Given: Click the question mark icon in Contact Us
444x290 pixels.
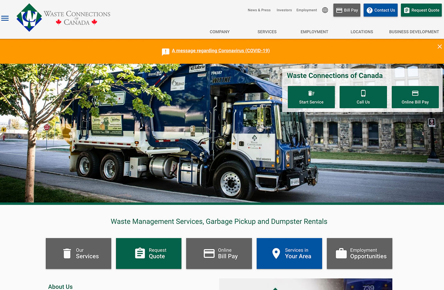Looking at the screenshot, I should (370, 10).
